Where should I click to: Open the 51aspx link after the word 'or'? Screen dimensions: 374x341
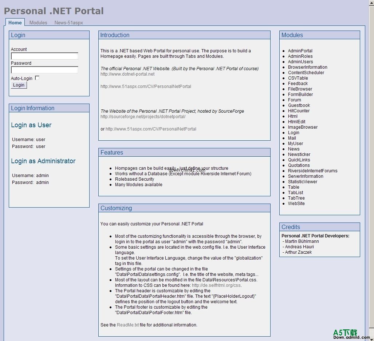[x=151, y=129]
